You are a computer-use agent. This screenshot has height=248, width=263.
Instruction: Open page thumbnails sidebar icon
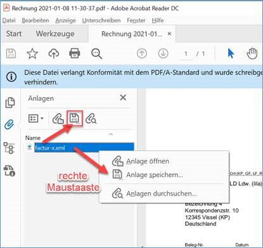tap(10, 103)
